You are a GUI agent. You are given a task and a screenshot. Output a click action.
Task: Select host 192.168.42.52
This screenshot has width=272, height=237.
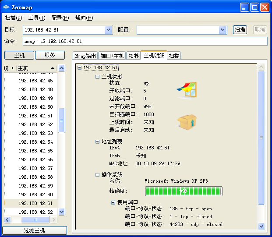pos(36,124)
